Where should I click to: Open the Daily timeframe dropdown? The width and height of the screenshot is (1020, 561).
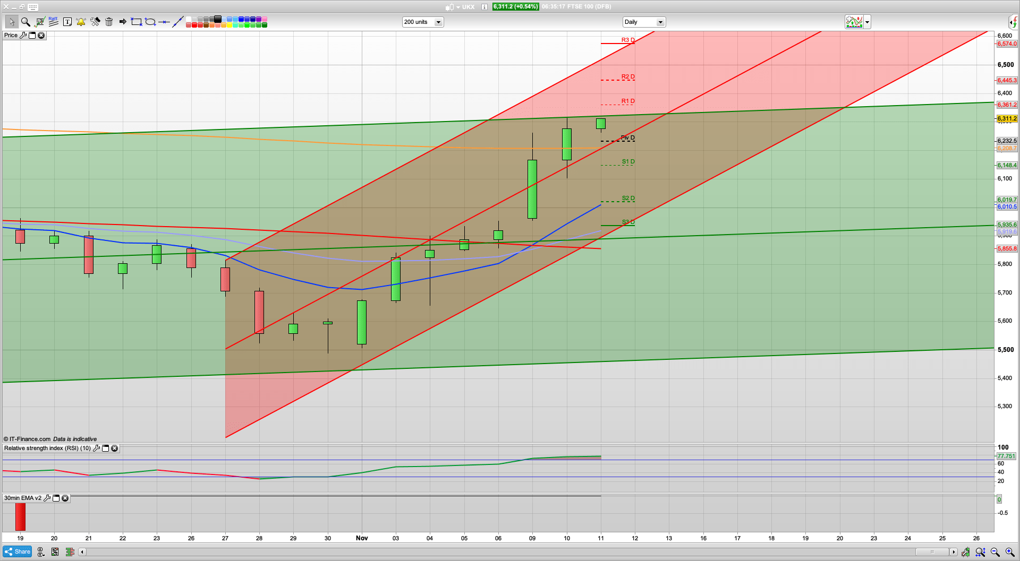coord(660,22)
